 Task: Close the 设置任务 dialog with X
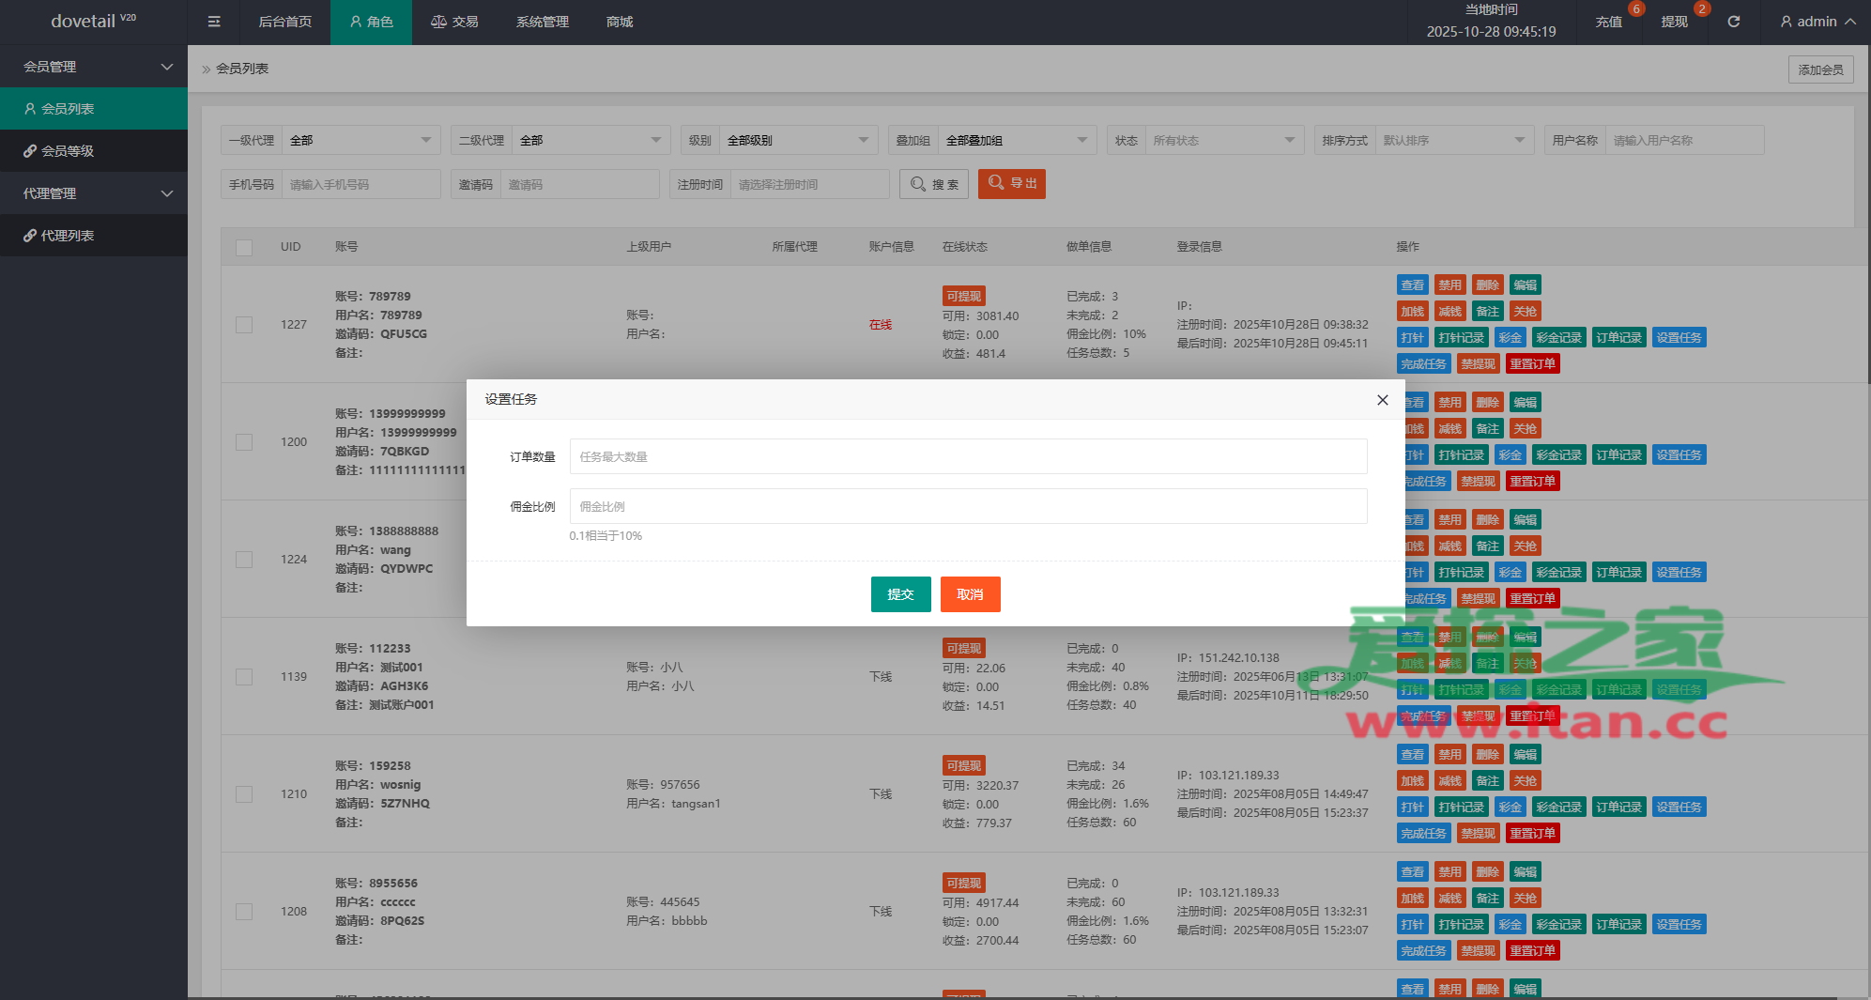pyautogui.click(x=1382, y=400)
